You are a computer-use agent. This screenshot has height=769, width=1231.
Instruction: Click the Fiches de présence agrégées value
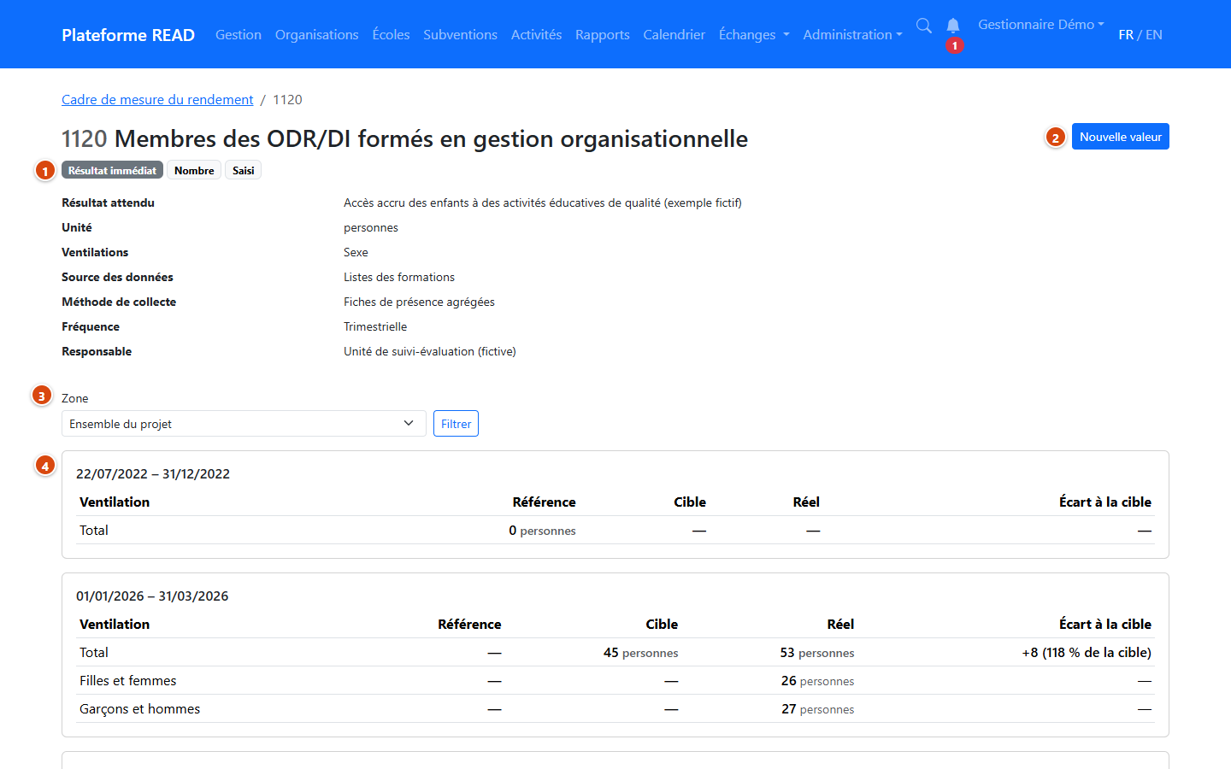pos(419,302)
